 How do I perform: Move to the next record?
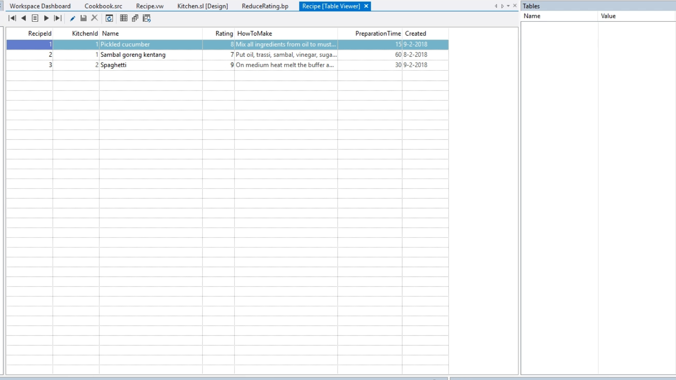point(46,18)
